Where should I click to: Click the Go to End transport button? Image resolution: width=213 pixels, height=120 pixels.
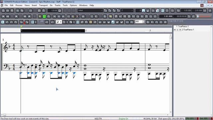[x=29, y=16]
